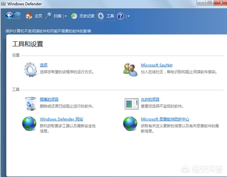Image resolution: width=227 pixels, height=177 pixels.
Task: Click the globe icon beside Windows Defender 网站
Action: pyautogui.click(x=30, y=124)
